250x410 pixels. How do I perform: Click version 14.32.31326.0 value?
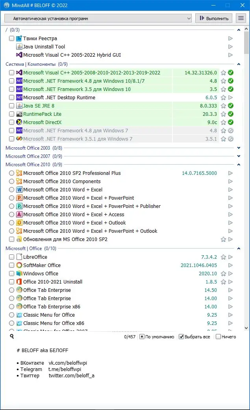(200, 73)
